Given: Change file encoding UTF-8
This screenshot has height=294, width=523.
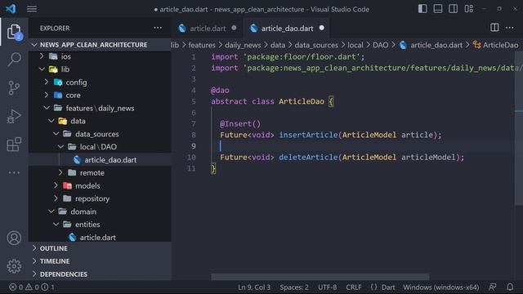Looking at the screenshot, I should click(327, 287).
